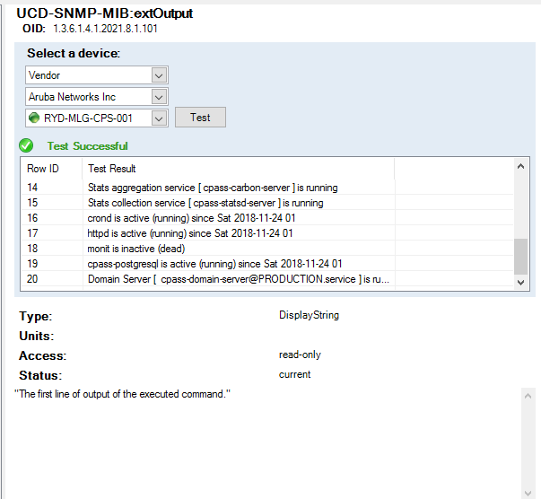
Task: Click the Test button
Action: coord(200,118)
